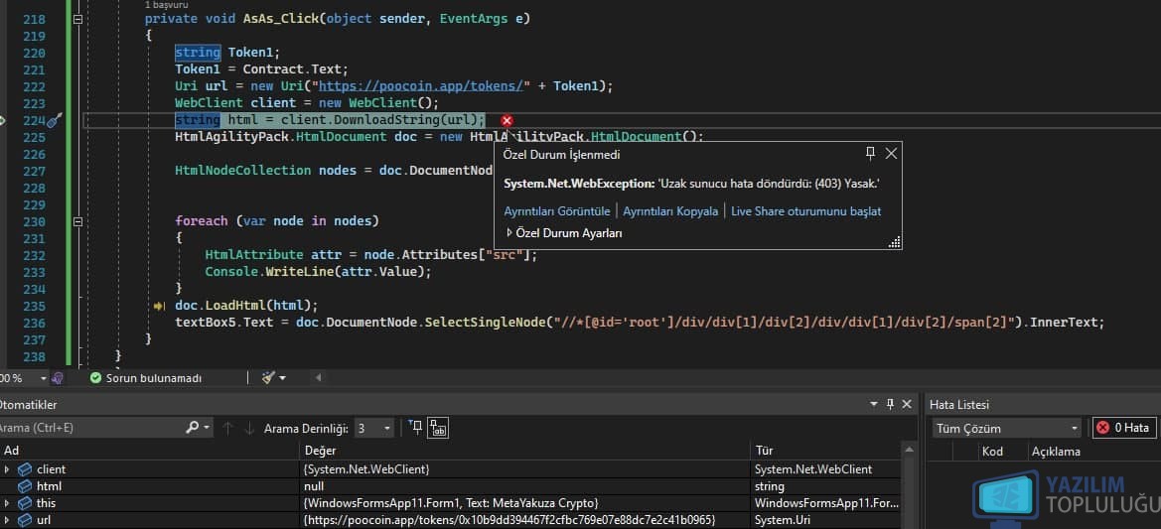
Task: Open the code cleanup profile dropdown arrow
Action: (282, 378)
